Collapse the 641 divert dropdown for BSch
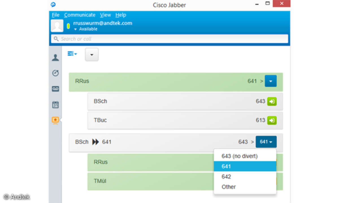The image size is (339, 203). [x=266, y=142]
